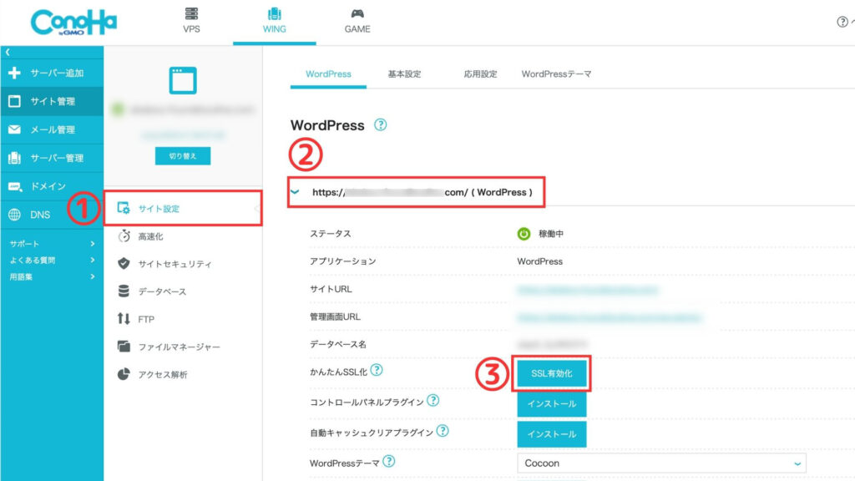Click the ファイルマネージャー folder icon
The height and width of the screenshot is (481, 855).
coord(124,347)
